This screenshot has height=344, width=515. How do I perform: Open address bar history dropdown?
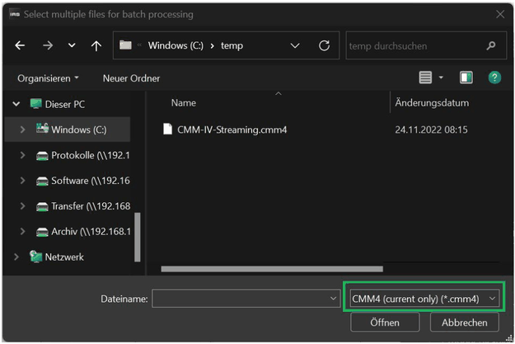295,45
